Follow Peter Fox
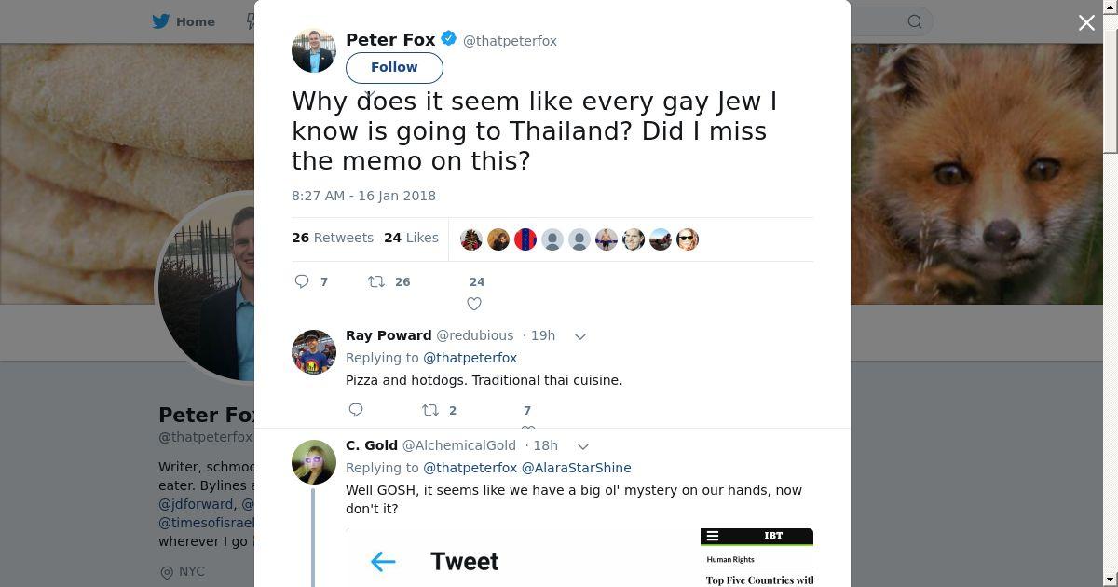This screenshot has width=1118, height=587. (394, 67)
